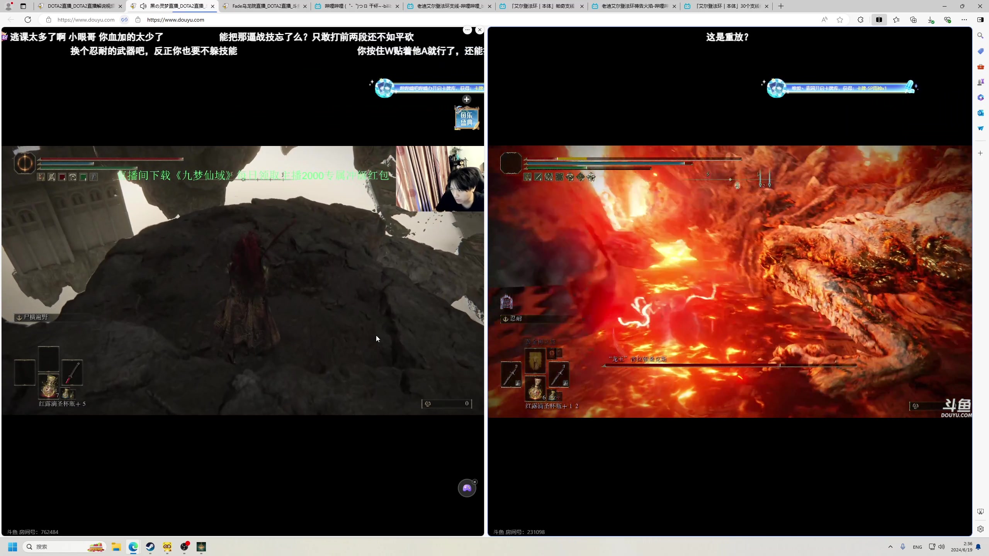
Task: Open Extensions menu
Action: [860, 20]
